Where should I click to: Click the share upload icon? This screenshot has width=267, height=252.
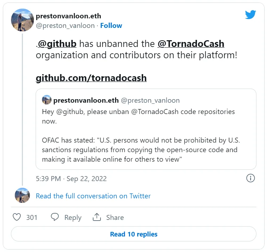point(97,217)
